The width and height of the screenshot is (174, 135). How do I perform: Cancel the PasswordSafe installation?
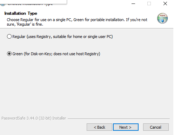coord(156,127)
